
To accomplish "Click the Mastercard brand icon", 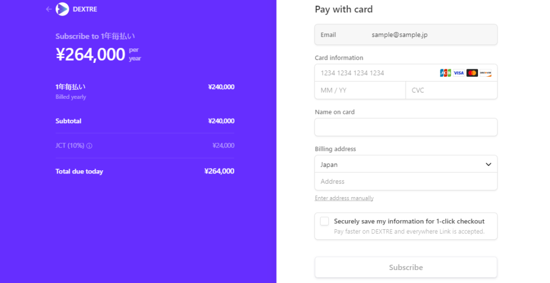I will (x=472, y=73).
